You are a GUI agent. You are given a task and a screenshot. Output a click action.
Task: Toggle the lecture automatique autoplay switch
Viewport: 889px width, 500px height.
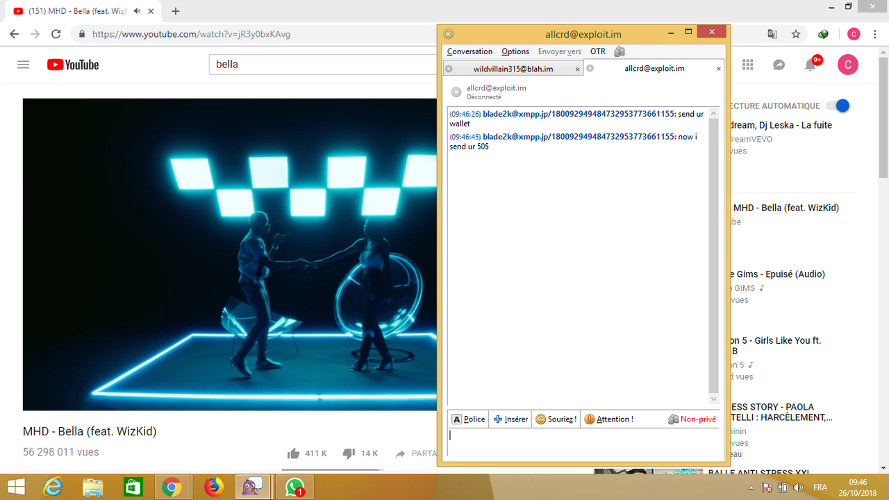pos(838,106)
